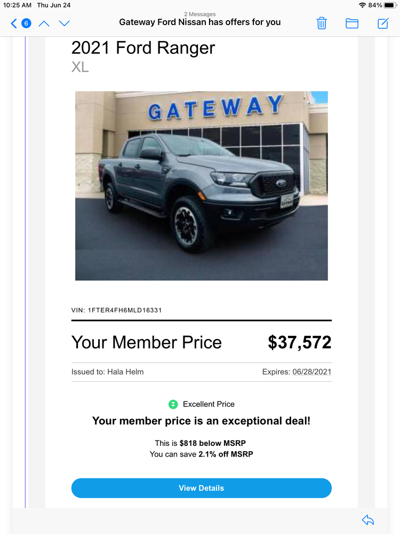Viewport: 400px width, 534px height.
Task: Tap the reply arrow icon
Action: pyautogui.click(x=368, y=520)
